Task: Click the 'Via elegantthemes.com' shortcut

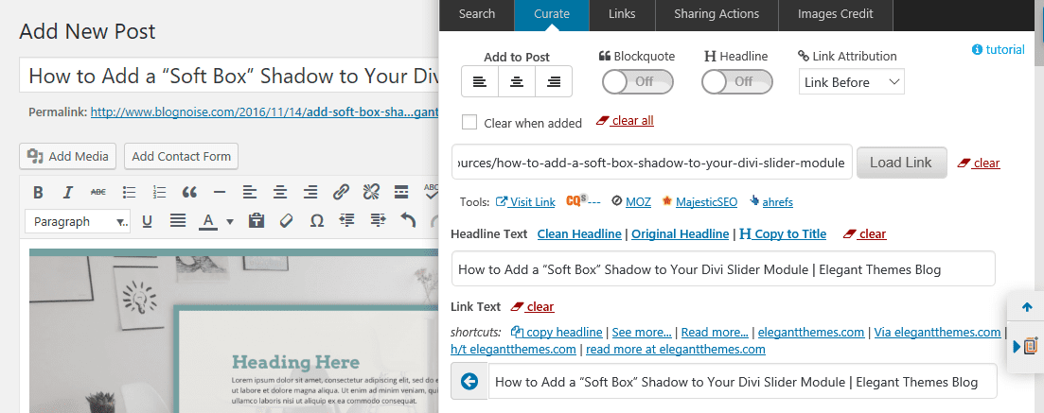Action: click(937, 332)
